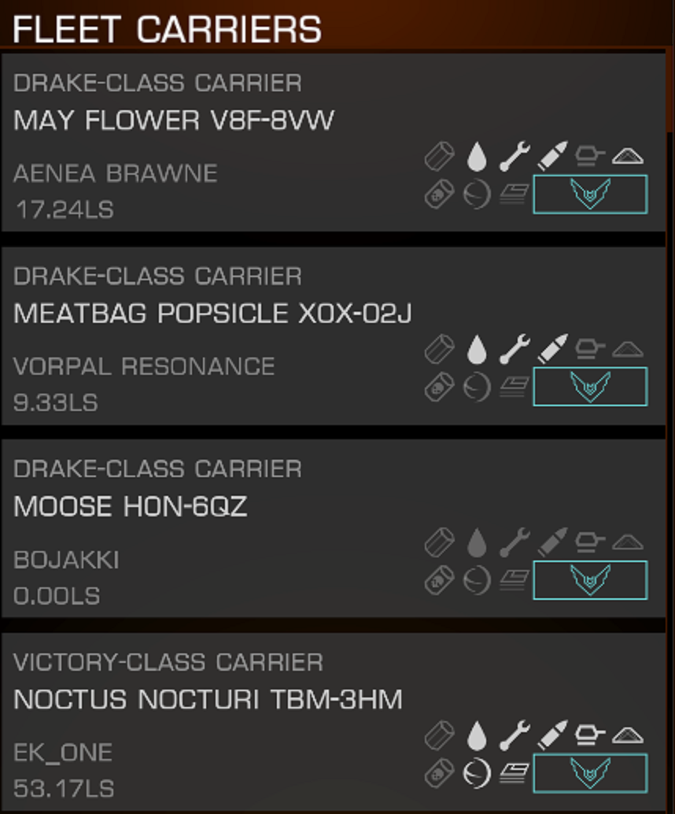Screen dimensions: 675x814
Task: Select the NOCTUS NOCTURI TBM-3HM carrier entry
Action: [333, 722]
